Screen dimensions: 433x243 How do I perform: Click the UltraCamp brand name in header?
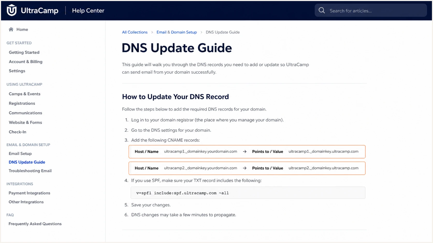(x=40, y=11)
